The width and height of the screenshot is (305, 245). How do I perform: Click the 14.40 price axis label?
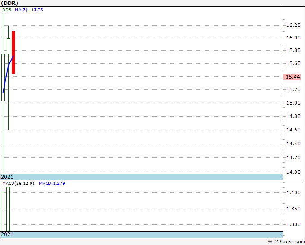[x=293, y=144]
